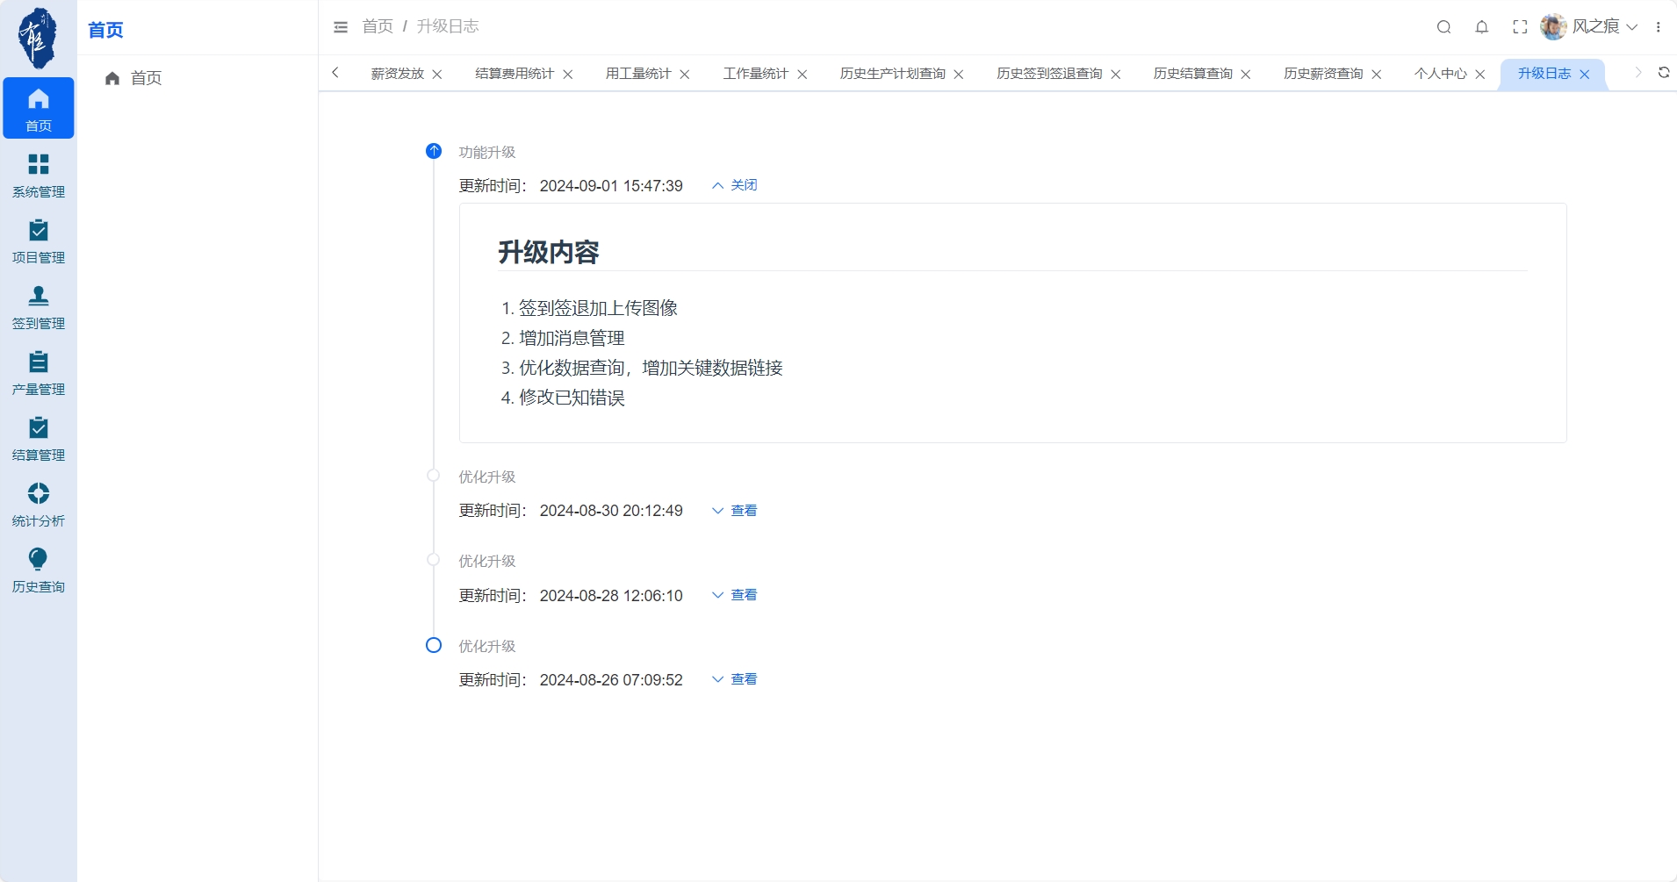Click list item 优化数据查询，增加关键数据链接
This screenshot has width=1677, height=882.
tap(651, 368)
